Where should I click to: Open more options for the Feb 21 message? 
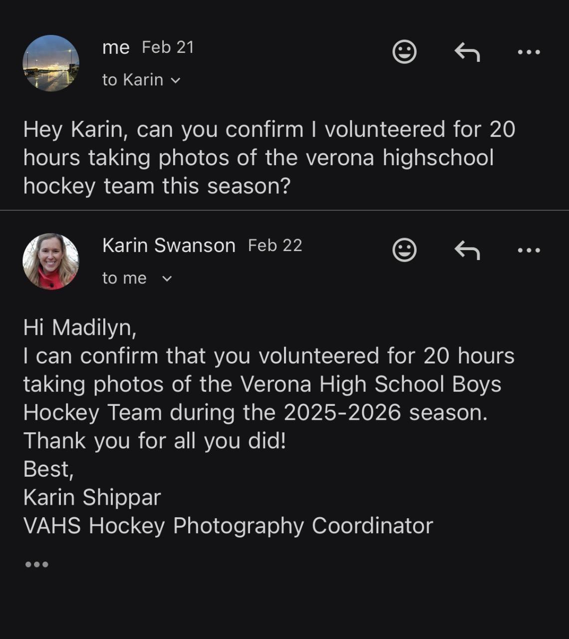tap(529, 52)
